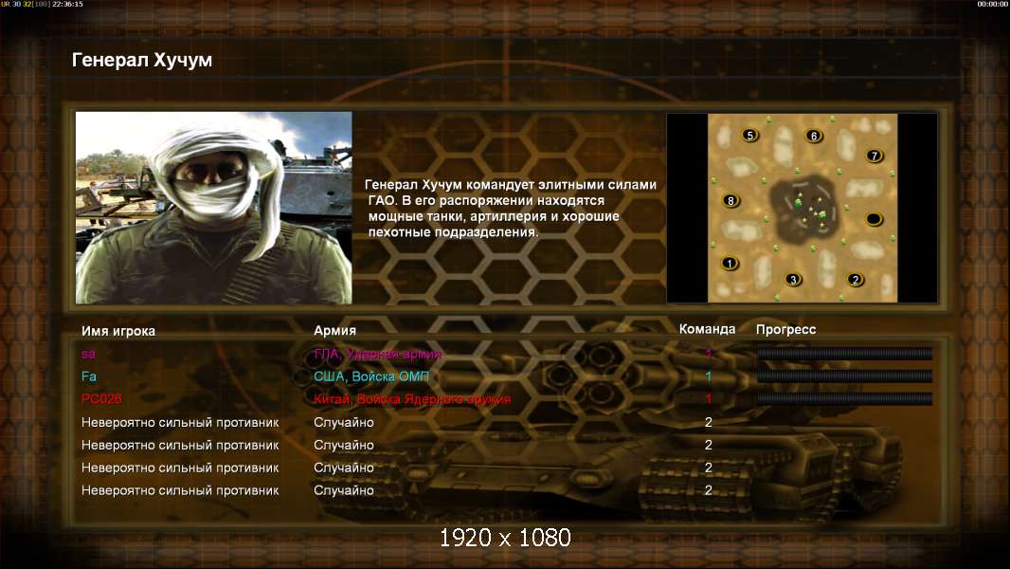Click team number 1 in PC028's row

pos(709,399)
